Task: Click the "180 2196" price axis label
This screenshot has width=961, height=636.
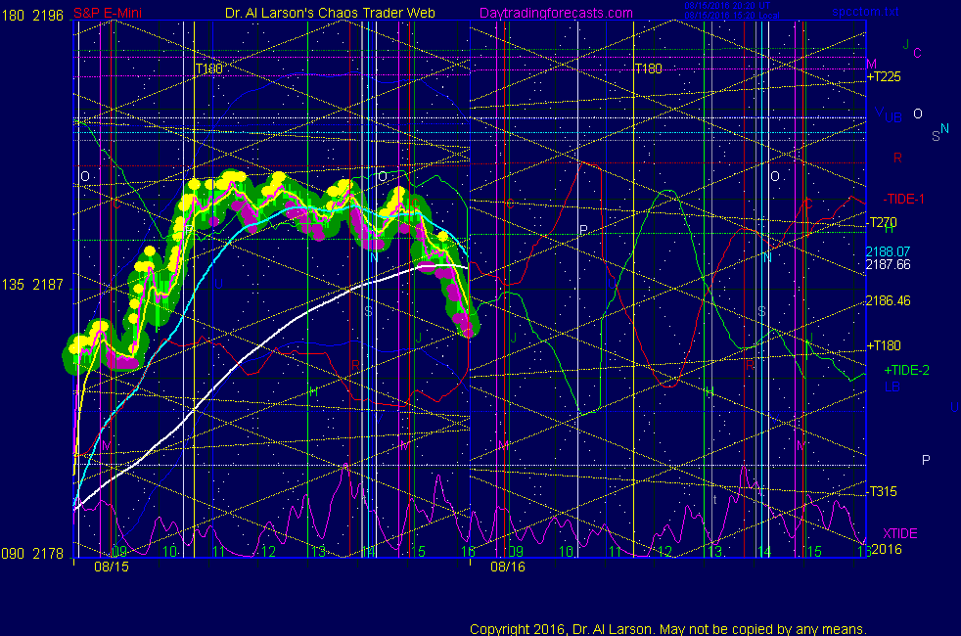Action: pos(32,16)
